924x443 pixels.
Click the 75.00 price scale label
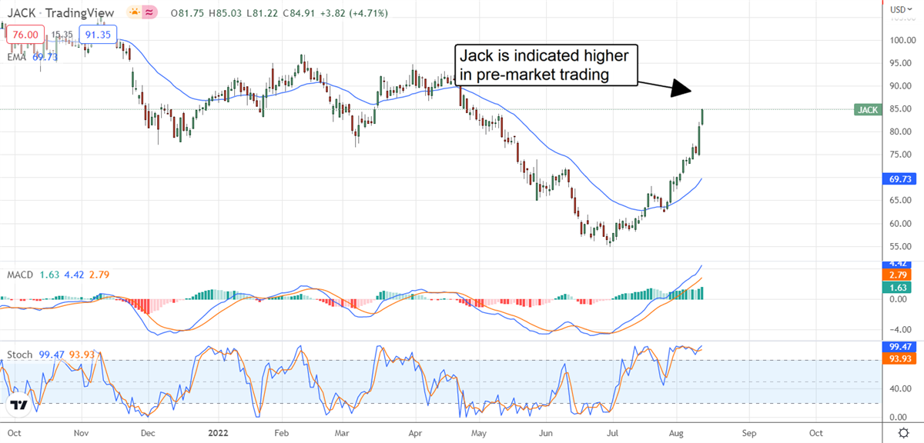tap(899, 155)
